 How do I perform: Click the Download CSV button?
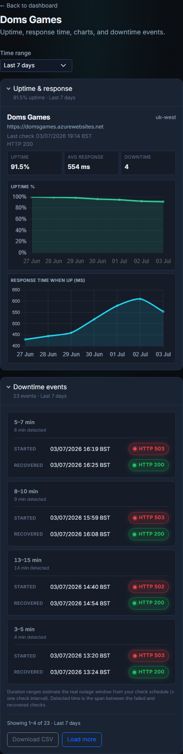point(33,739)
